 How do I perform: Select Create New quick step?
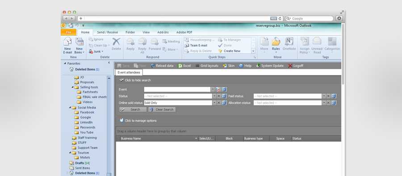point(229,51)
